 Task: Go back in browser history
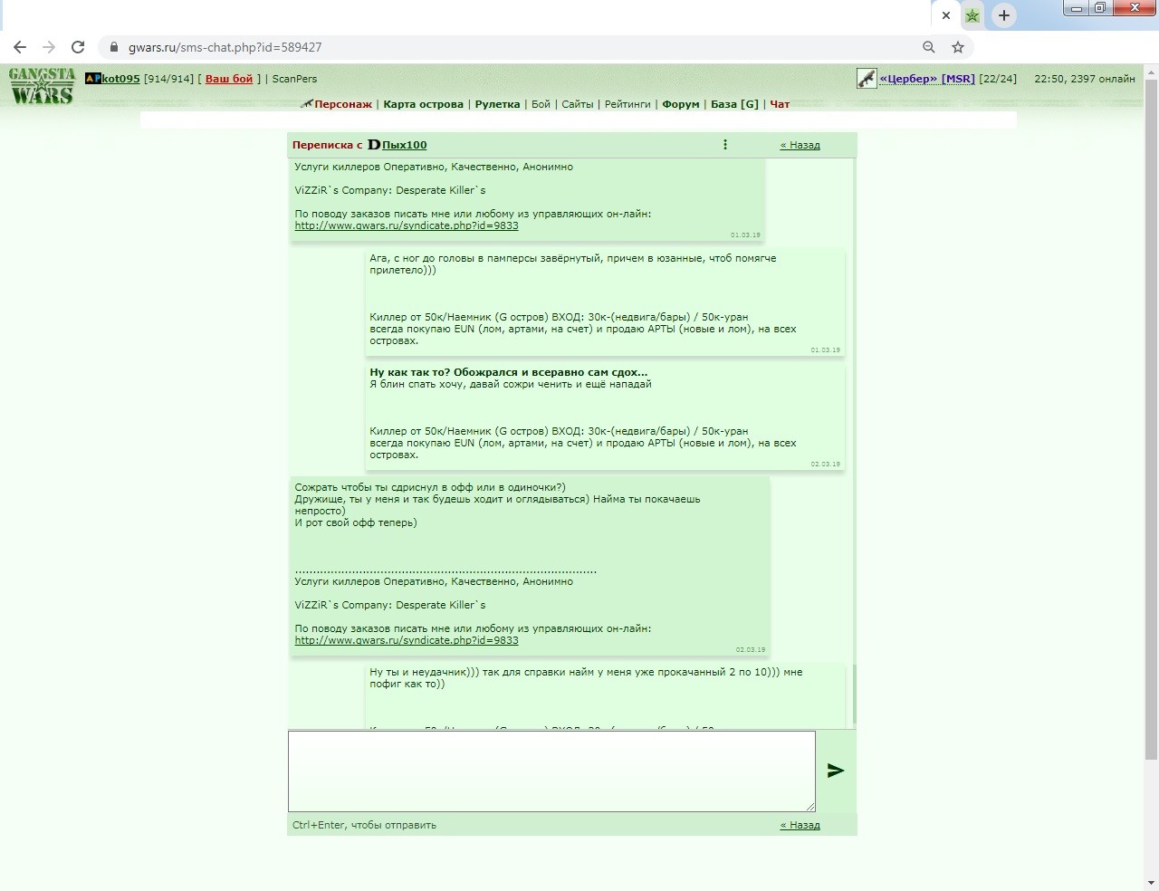[x=20, y=47]
